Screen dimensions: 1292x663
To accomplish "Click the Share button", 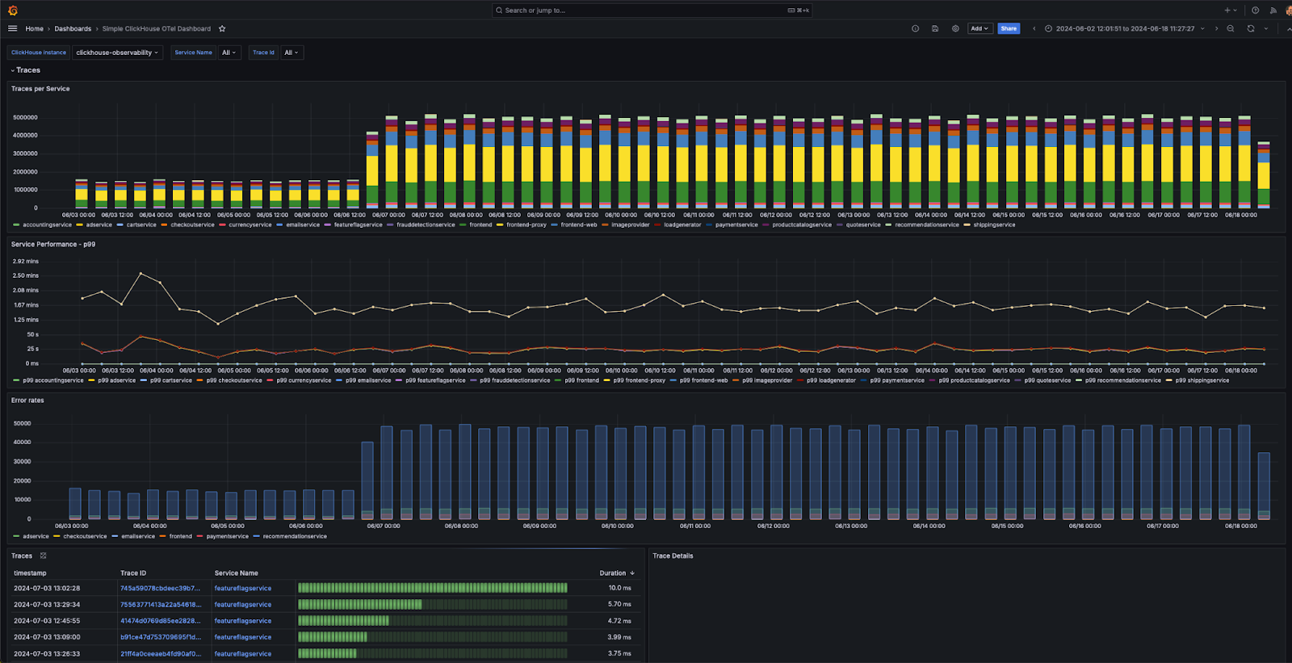I will [1009, 28].
